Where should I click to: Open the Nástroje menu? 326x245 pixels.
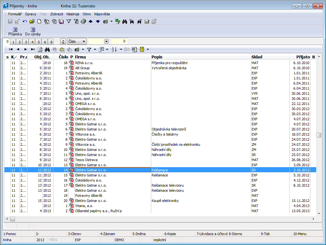pyautogui.click(x=73, y=14)
